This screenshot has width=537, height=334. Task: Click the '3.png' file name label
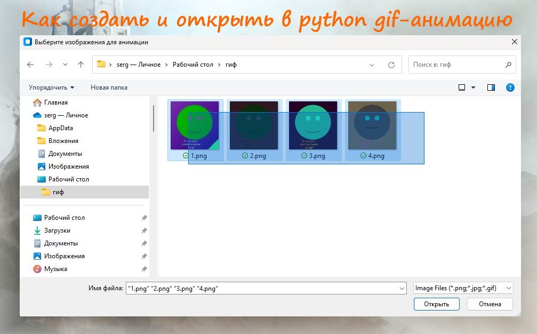[x=317, y=156]
